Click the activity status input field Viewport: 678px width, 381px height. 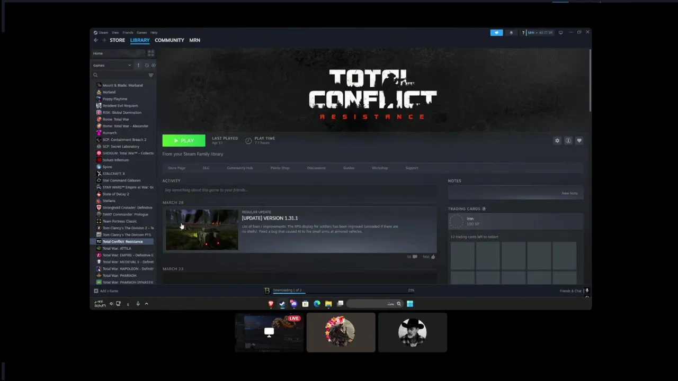click(x=300, y=190)
